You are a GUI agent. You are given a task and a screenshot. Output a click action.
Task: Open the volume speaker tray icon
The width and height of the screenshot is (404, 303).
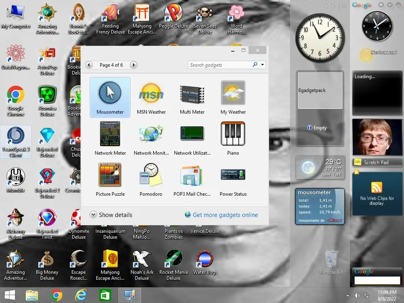pyautogui.click(x=357, y=296)
